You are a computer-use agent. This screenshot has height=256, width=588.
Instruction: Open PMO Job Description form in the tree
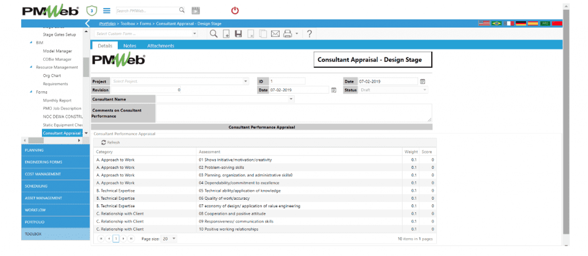tap(62, 108)
